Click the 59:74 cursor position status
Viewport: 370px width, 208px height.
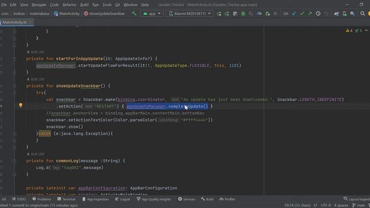pos(297,206)
